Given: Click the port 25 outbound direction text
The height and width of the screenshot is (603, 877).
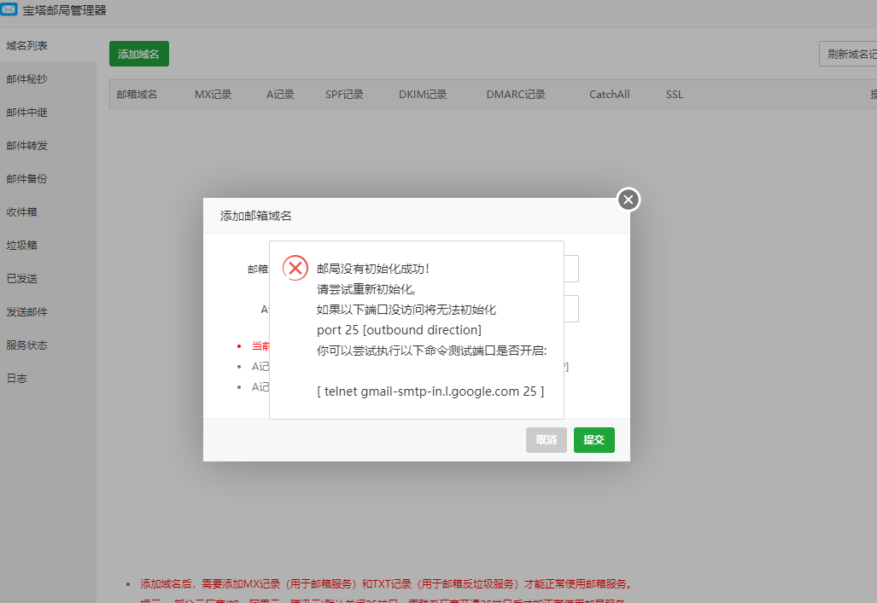Looking at the screenshot, I should (x=399, y=330).
